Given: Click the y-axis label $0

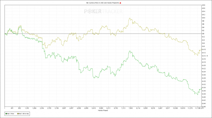Looking at the screenshot, I should click(203, 34).
